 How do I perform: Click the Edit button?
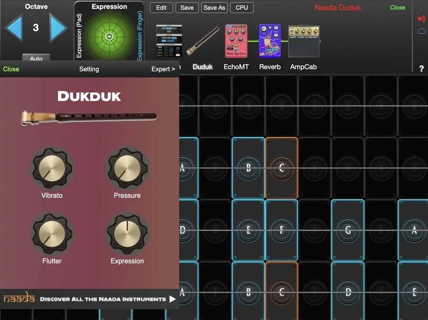point(161,8)
